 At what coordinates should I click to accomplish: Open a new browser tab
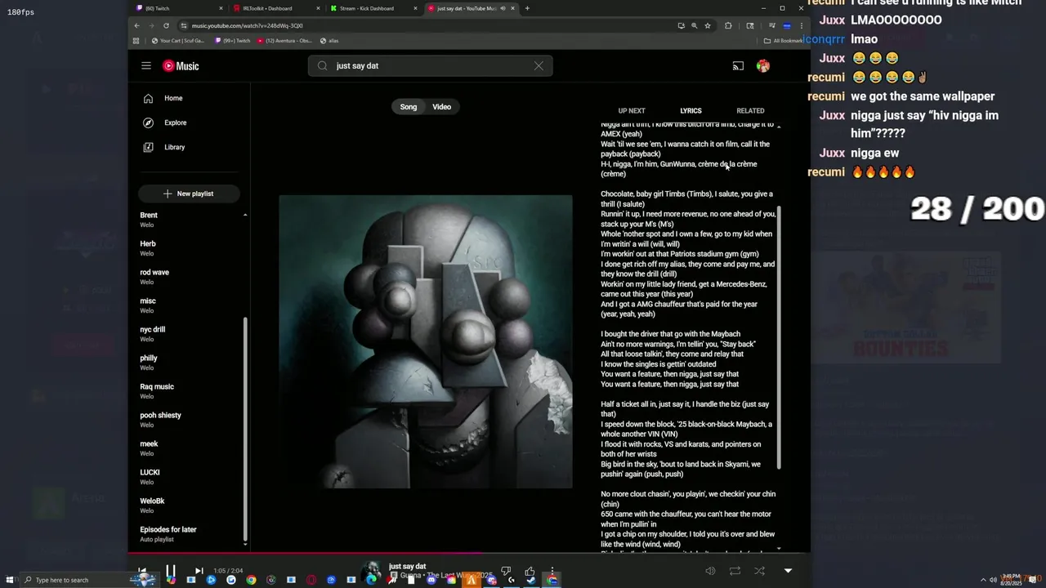[527, 8]
